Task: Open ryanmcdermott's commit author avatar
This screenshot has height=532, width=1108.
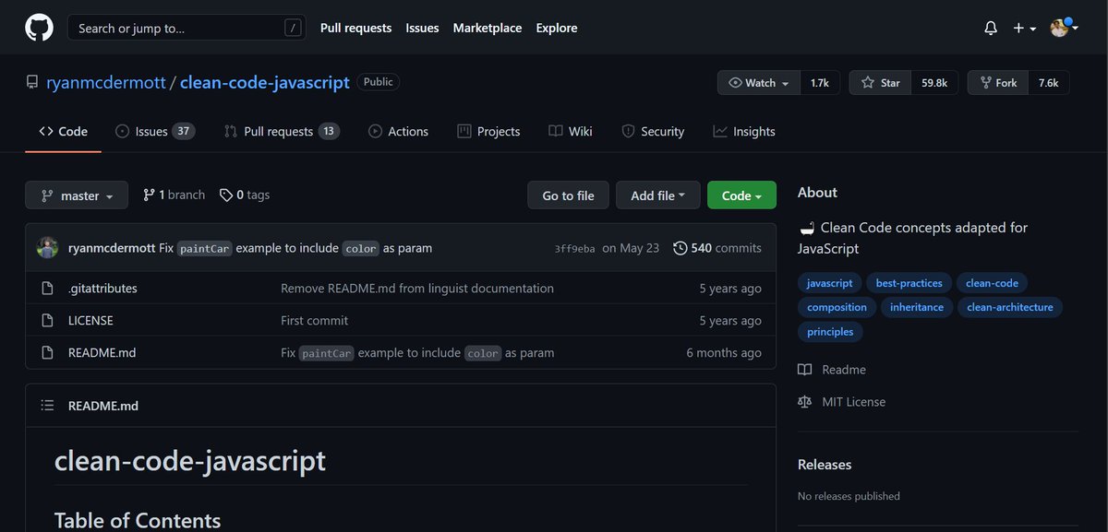Action: pos(48,248)
